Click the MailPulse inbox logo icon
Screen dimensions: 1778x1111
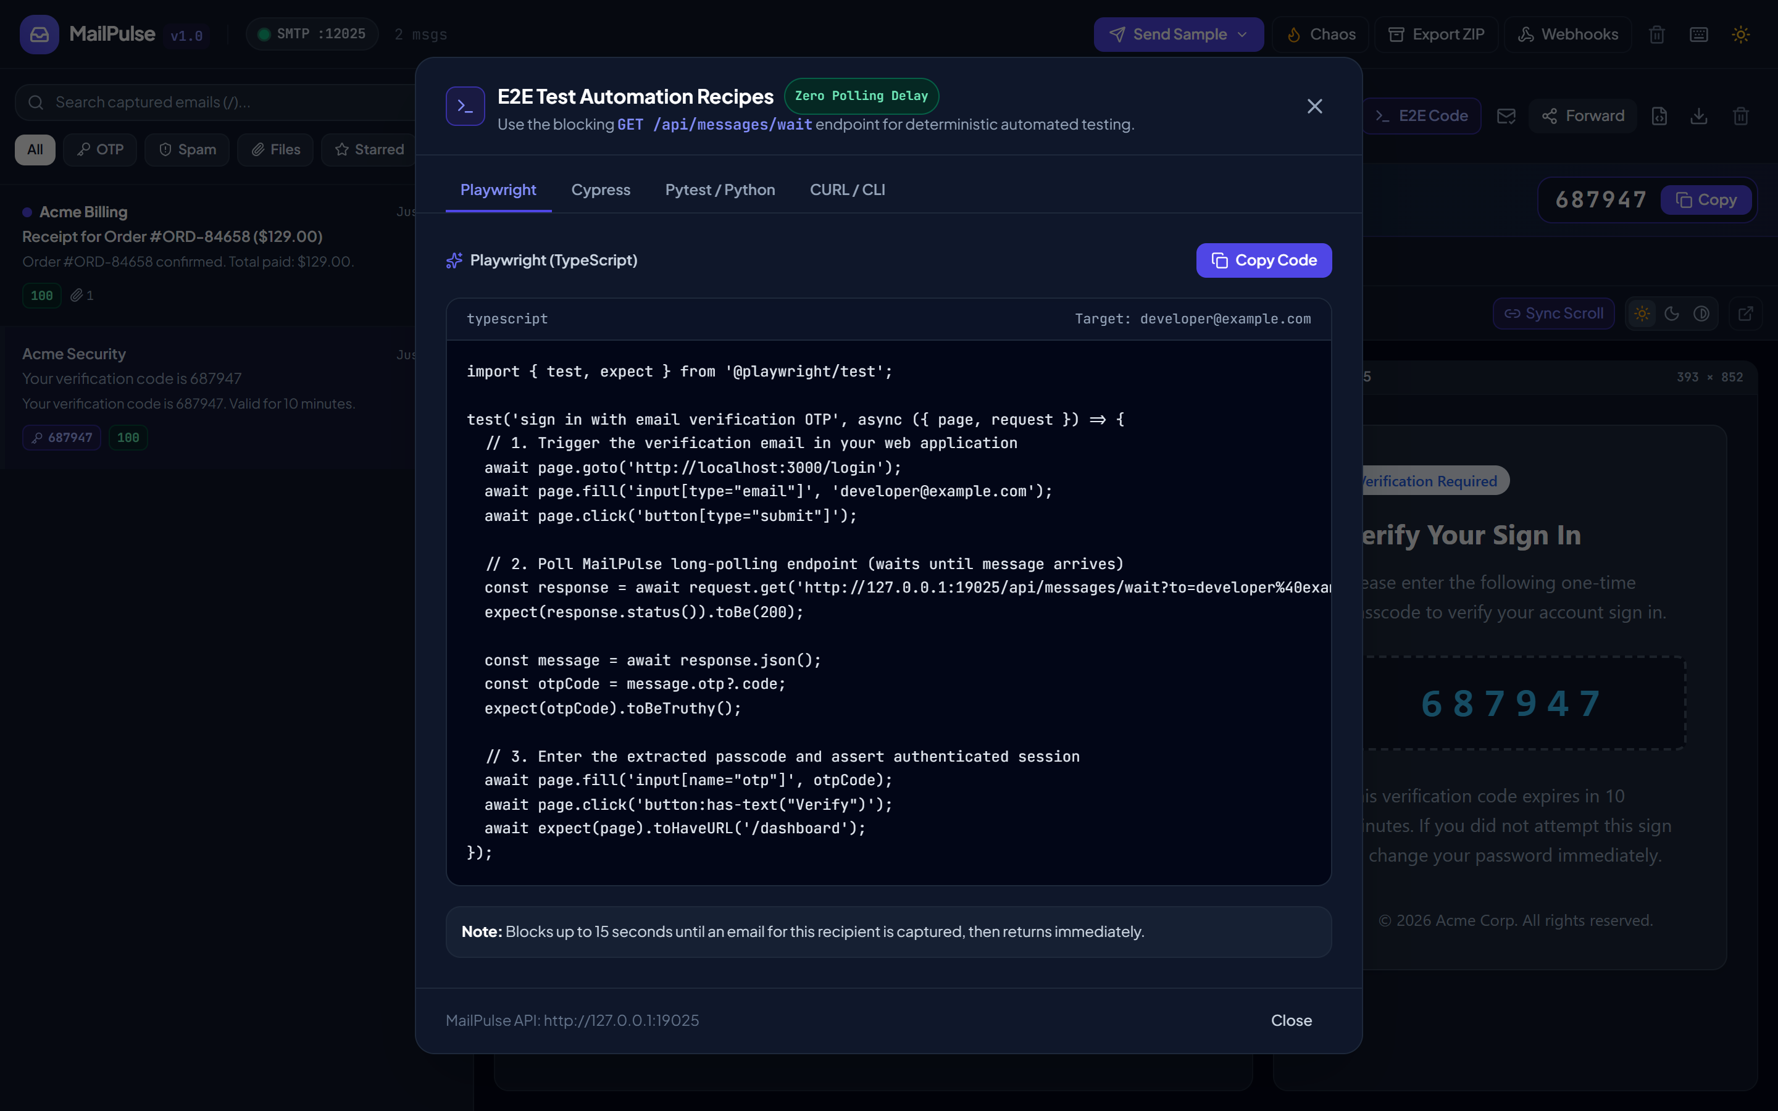click(39, 35)
